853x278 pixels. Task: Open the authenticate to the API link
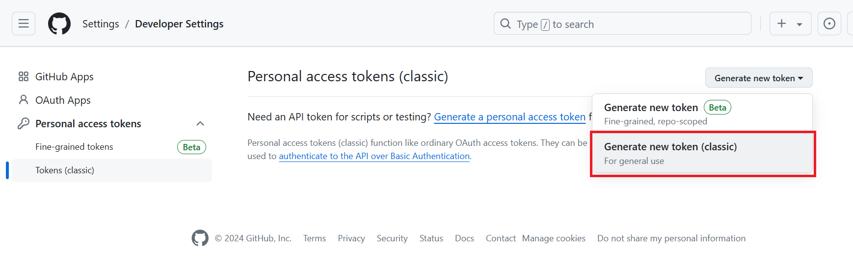click(374, 156)
